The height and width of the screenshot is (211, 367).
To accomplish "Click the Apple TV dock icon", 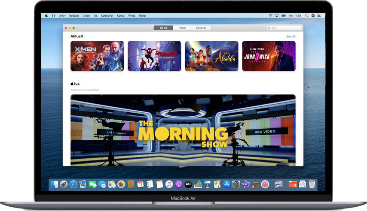I will tap(188, 184).
